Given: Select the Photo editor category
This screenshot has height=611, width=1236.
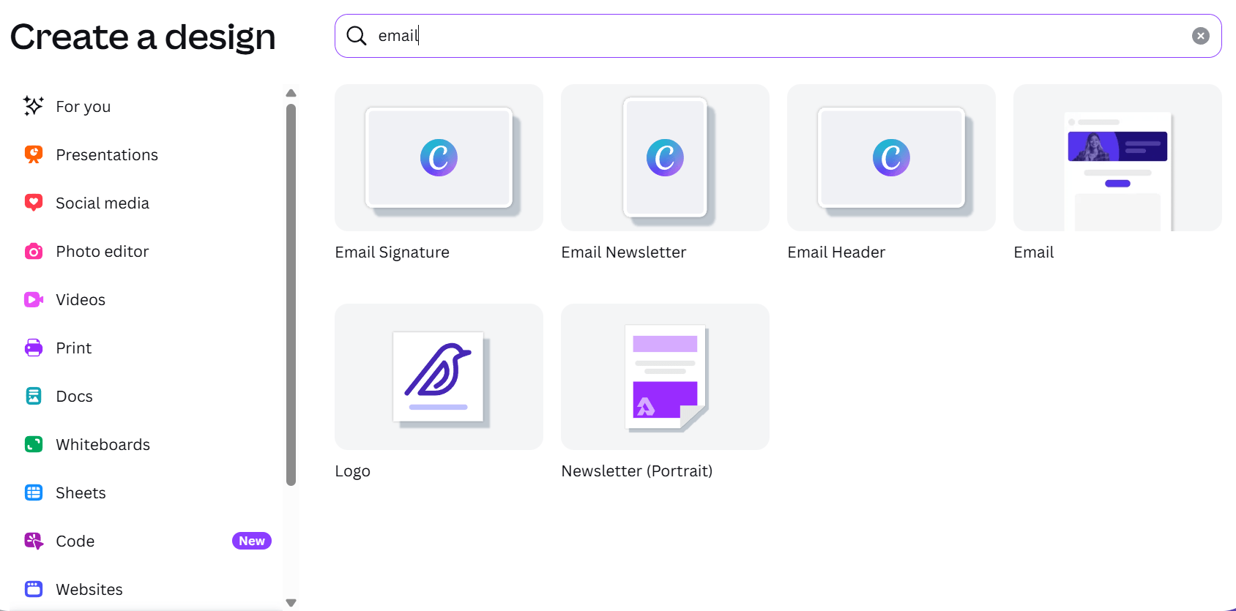Looking at the screenshot, I should [103, 252].
